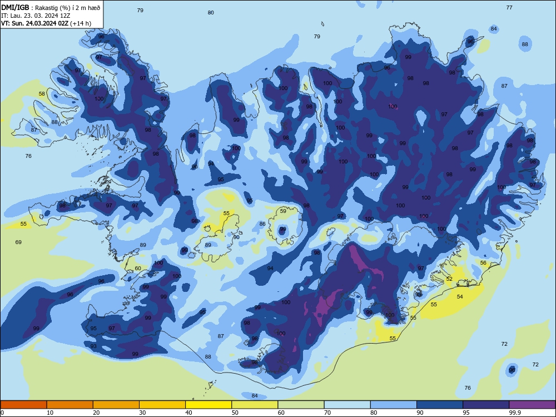Select the 30–40 legend color block
Viewport: 556px width, 417px height.
pyautogui.click(x=162, y=405)
